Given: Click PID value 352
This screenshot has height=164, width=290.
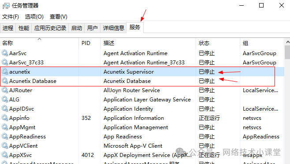Looking at the screenshot, I should tap(86, 118).
